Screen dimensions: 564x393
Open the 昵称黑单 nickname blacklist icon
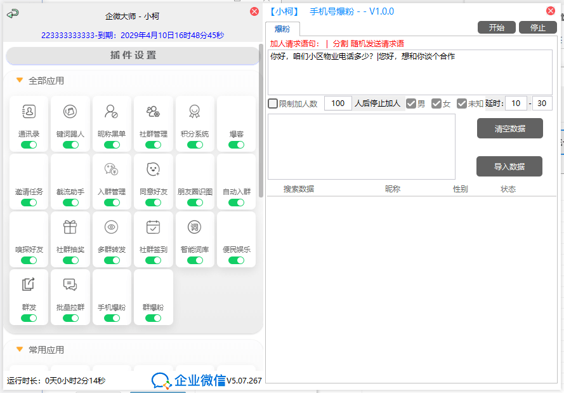[x=112, y=112]
